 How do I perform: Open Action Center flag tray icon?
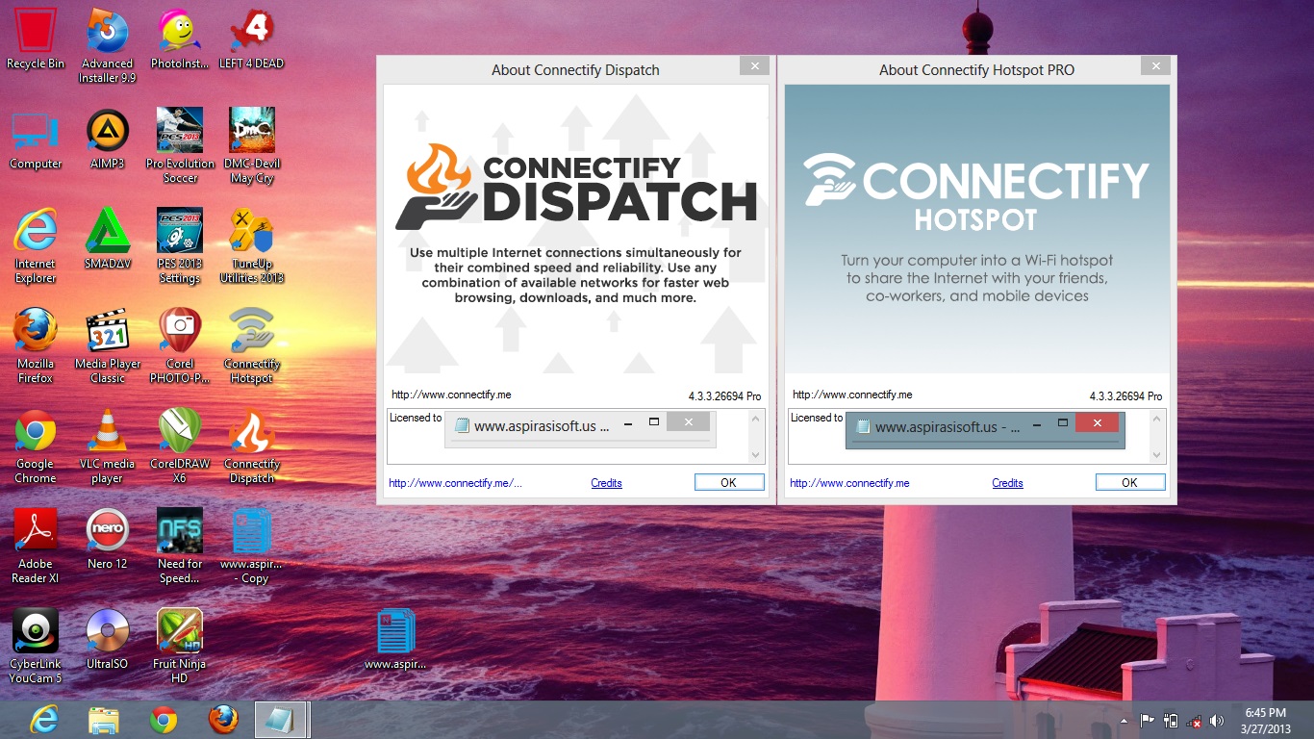tap(1147, 721)
